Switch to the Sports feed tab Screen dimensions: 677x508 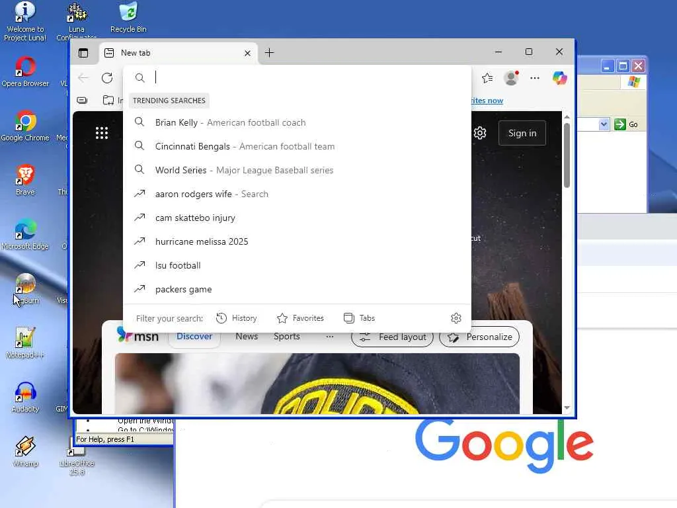(x=287, y=337)
